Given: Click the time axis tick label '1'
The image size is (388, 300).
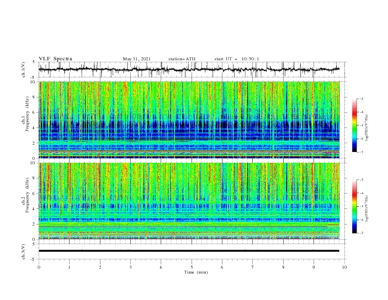Looking at the screenshot, I should click(69, 267).
